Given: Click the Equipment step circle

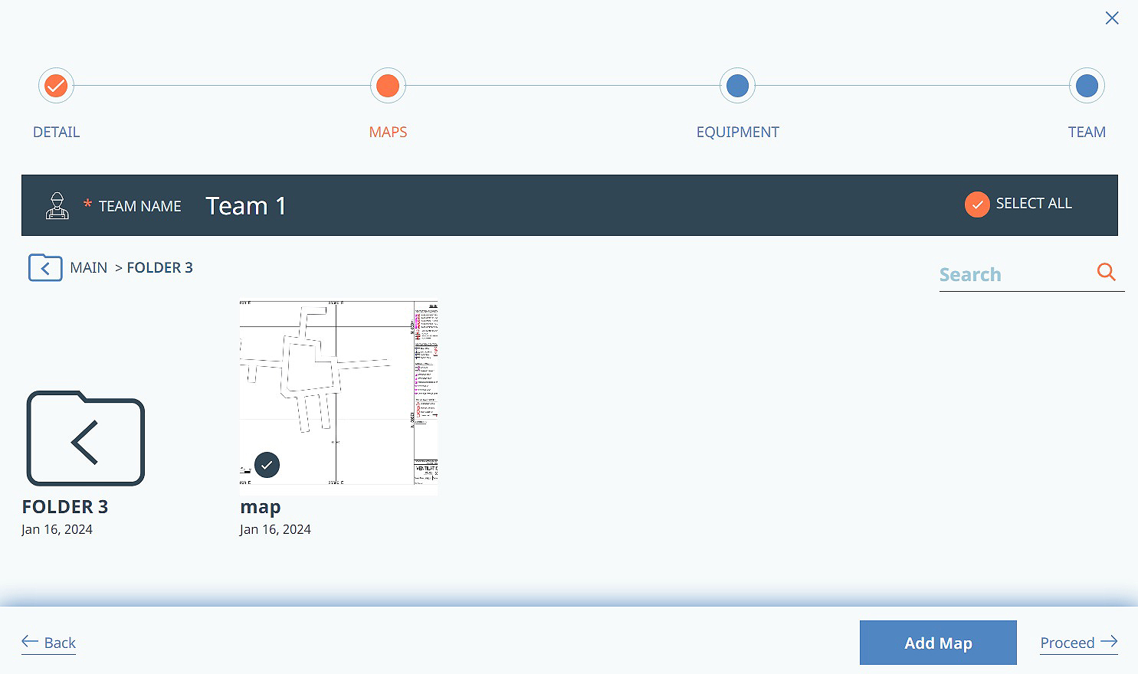Looking at the screenshot, I should [x=737, y=86].
